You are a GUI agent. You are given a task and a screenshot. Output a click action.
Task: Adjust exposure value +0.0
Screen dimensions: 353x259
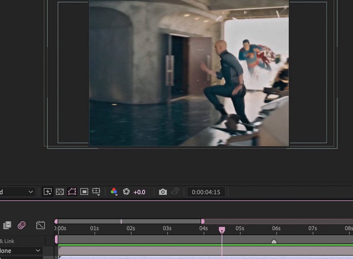tap(139, 192)
